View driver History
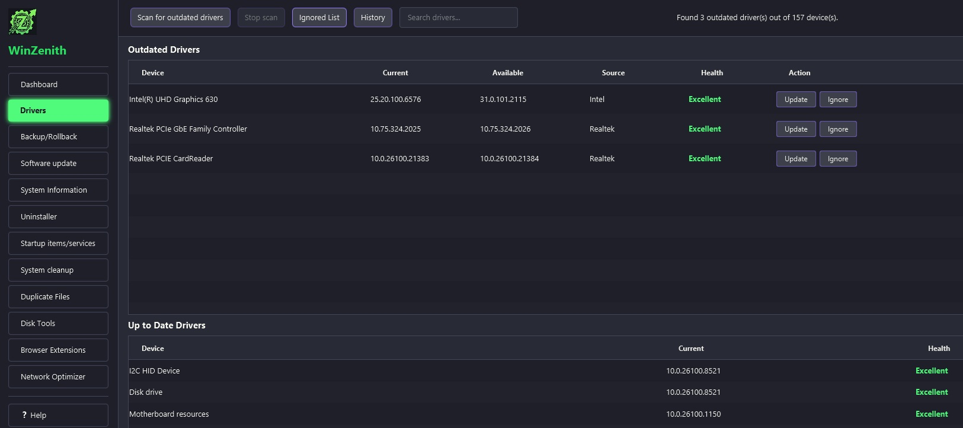Image resolution: width=963 pixels, height=428 pixels. (373, 17)
